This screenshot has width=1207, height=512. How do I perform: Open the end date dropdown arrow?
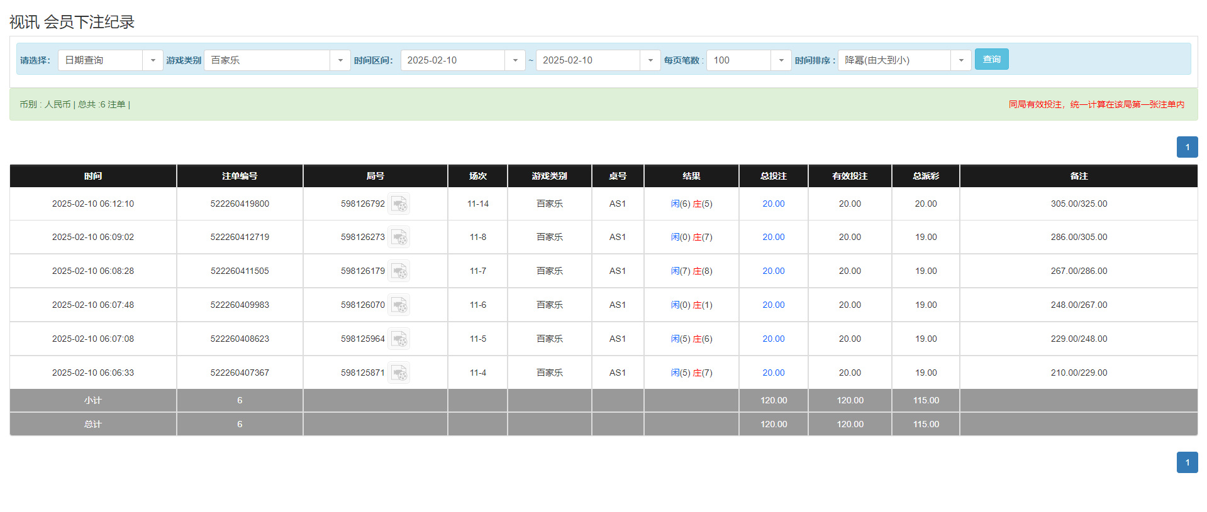pos(650,60)
